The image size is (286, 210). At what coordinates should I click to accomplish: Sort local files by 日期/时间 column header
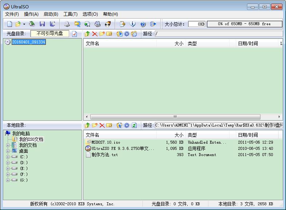coord(257,135)
